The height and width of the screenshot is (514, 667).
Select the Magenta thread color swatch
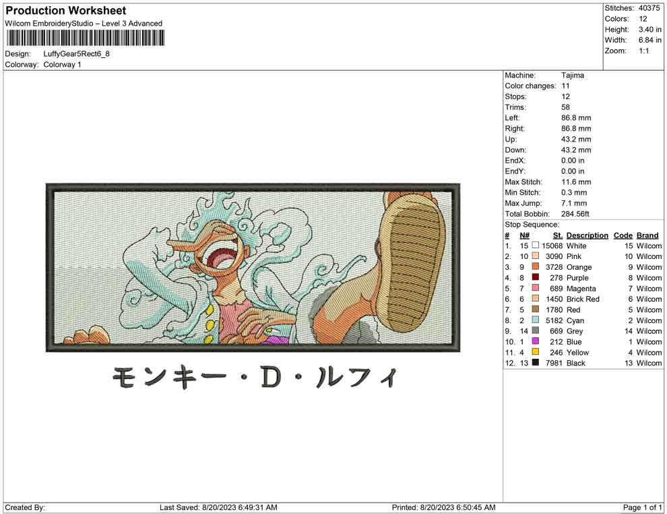tap(535, 288)
